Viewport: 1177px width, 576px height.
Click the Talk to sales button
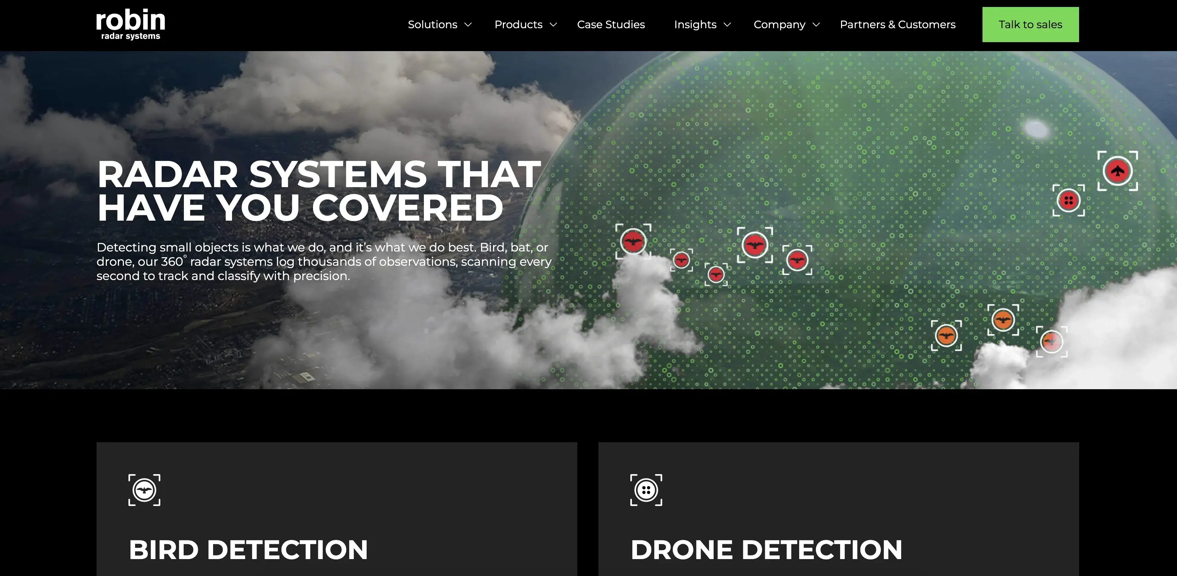[x=1030, y=25]
